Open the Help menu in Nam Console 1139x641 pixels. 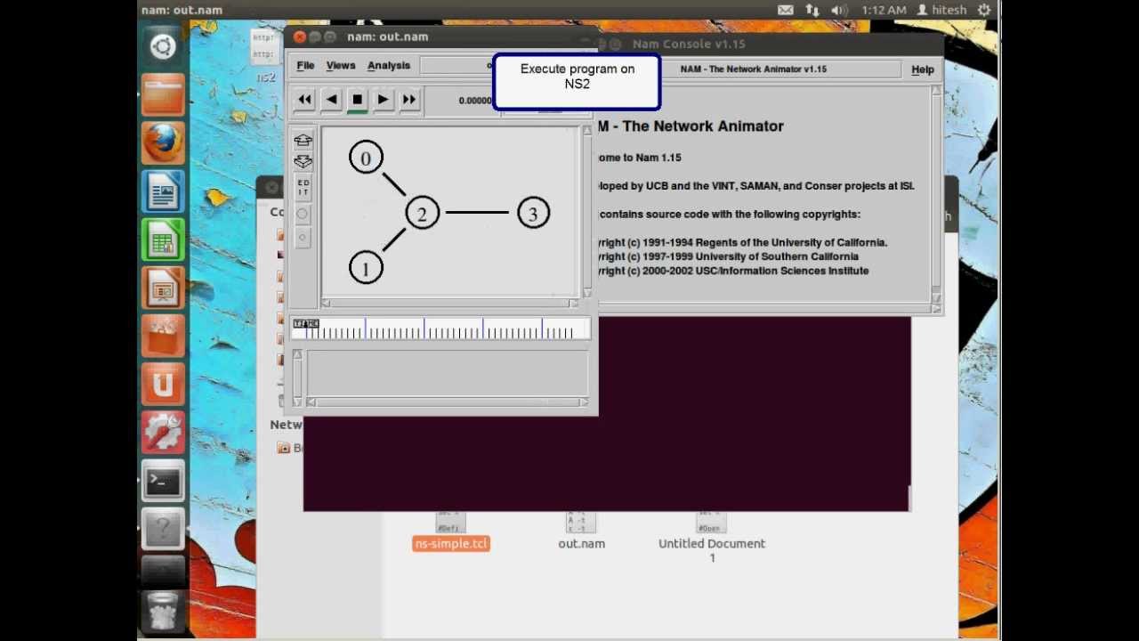point(923,69)
